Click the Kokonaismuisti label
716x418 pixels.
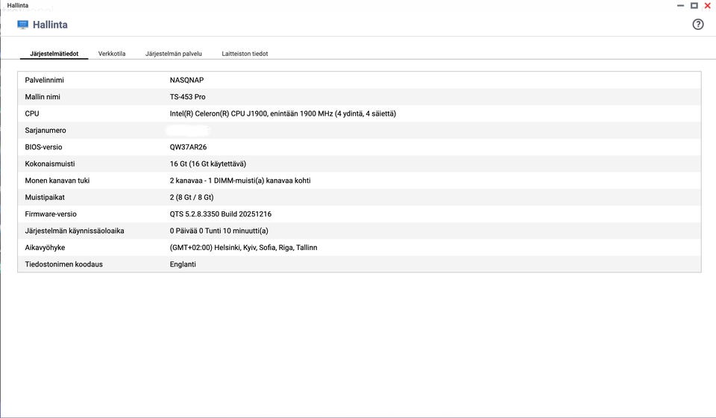(x=50, y=163)
